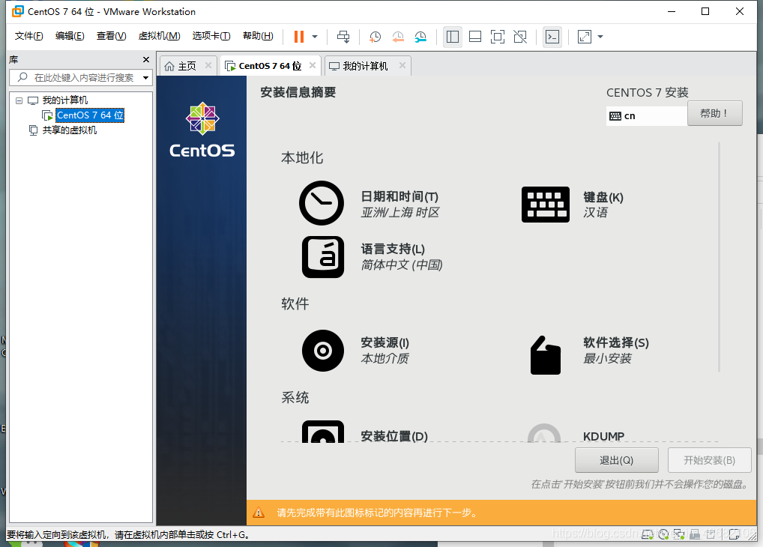Screen dimensions: 763x547
Task: Open the 文件(F) menu
Action: pyautogui.click(x=28, y=36)
